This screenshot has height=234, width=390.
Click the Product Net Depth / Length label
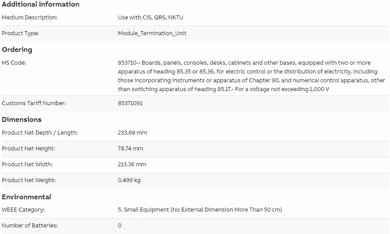point(40,133)
